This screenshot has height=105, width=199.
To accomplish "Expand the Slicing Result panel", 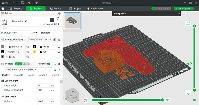I will coord(179,14).
